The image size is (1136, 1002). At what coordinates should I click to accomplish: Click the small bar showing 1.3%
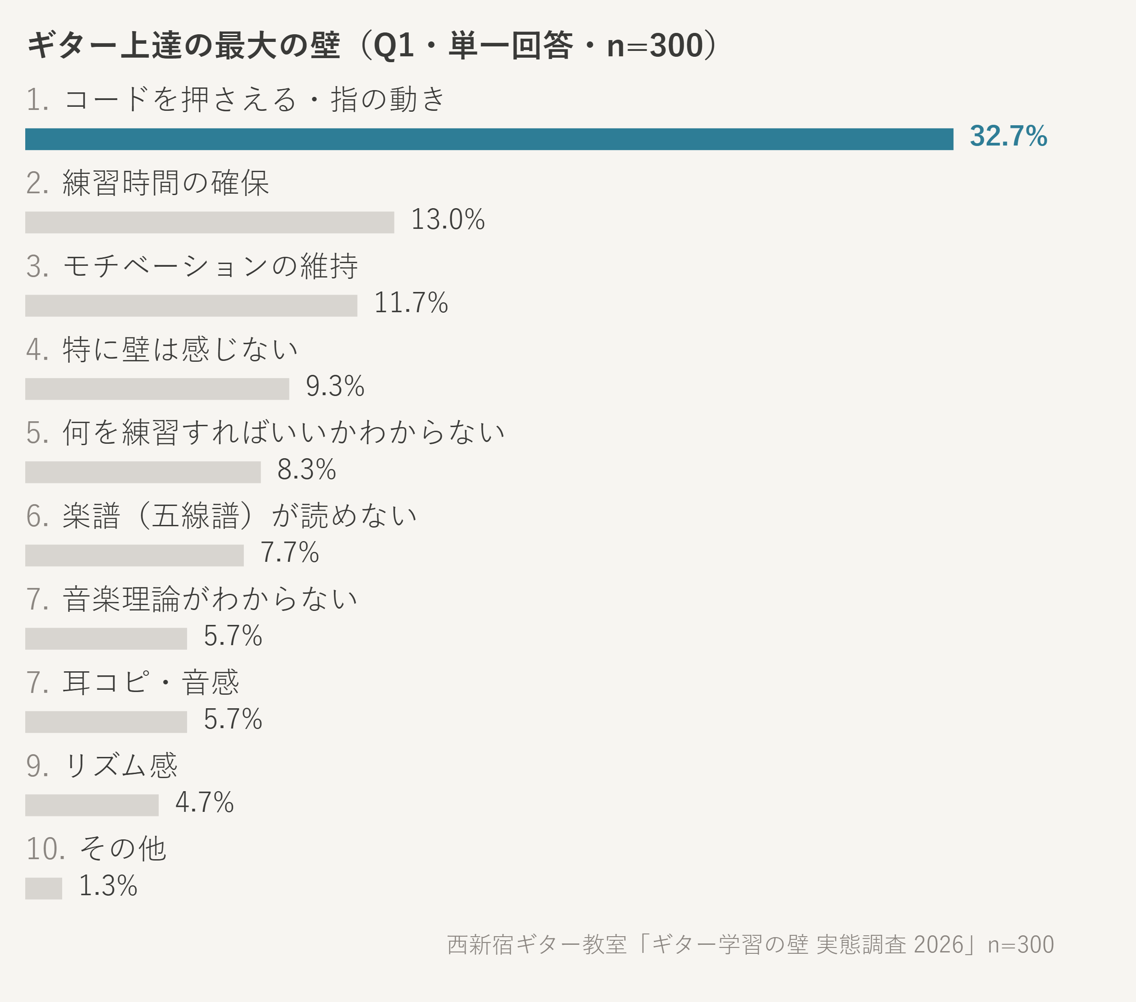coord(43,889)
